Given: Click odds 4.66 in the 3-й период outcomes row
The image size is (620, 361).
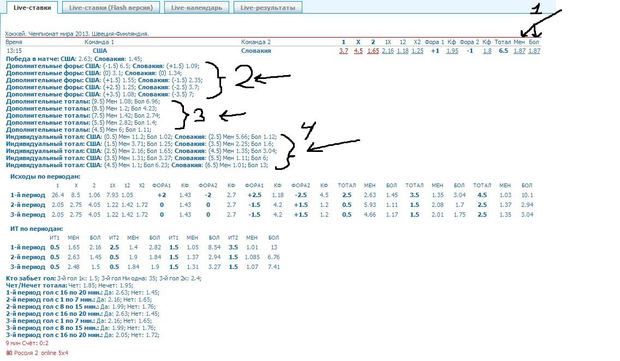Looking at the screenshot, I should (x=369, y=215).
